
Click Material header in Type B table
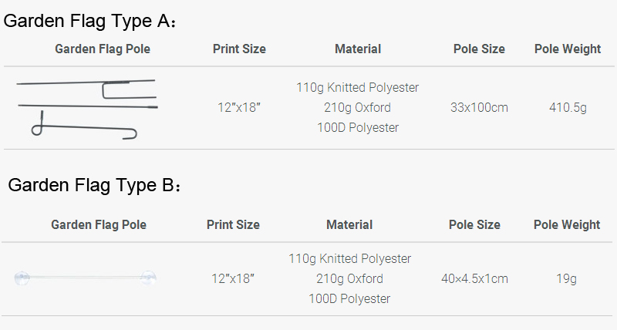click(x=349, y=224)
